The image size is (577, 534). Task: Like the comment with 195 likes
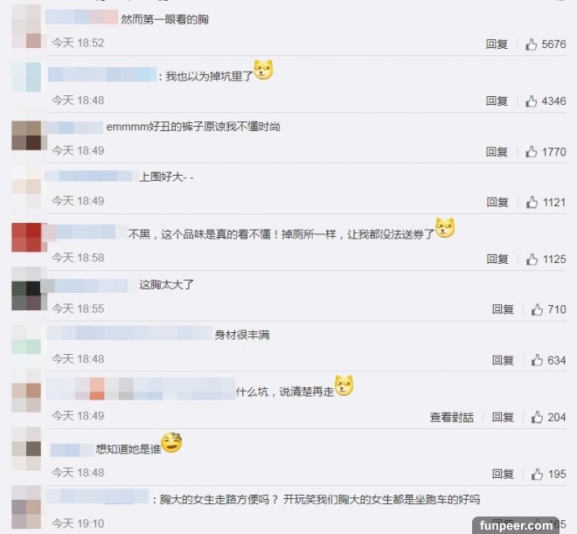coord(537,474)
